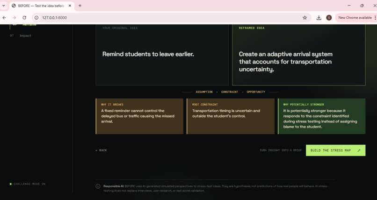
Task: Click the Assumption label in the divider
Action: [204, 92]
